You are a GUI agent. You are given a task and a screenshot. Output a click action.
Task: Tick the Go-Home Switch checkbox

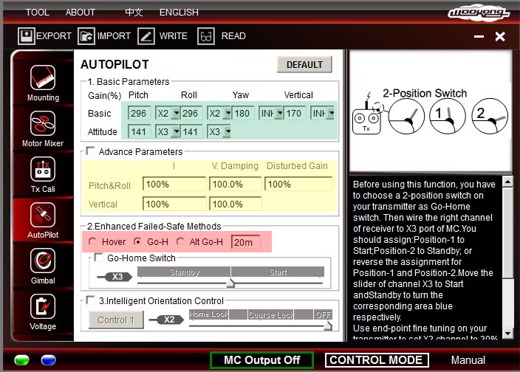pyautogui.click(x=99, y=258)
